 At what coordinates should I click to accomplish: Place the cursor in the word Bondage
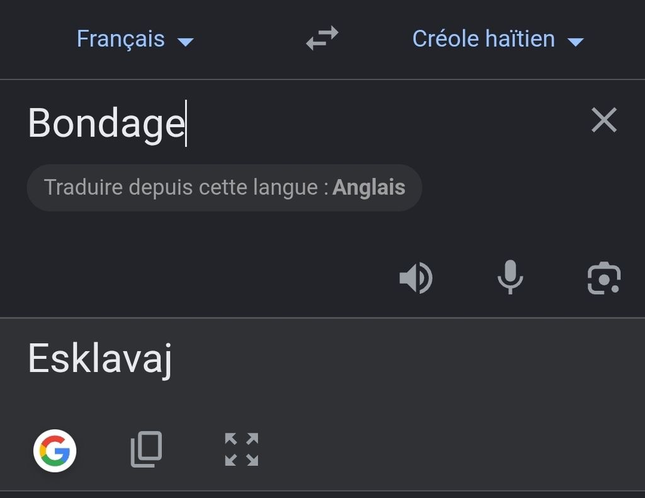pos(106,124)
